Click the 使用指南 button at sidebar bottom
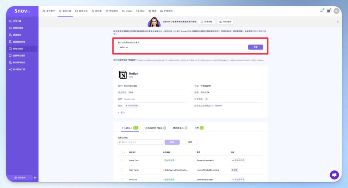348x188 pixels. [20, 177]
